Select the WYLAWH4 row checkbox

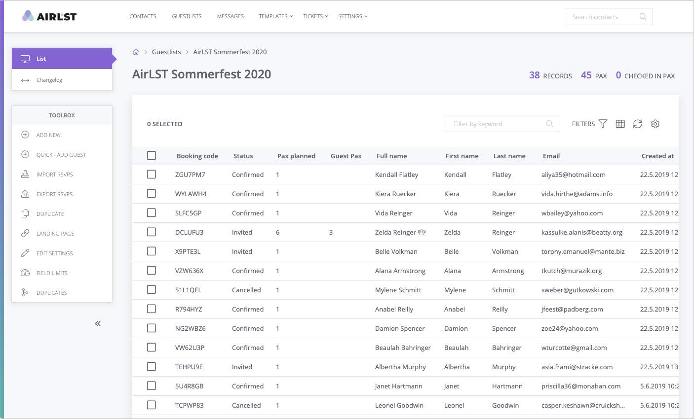pos(152,193)
